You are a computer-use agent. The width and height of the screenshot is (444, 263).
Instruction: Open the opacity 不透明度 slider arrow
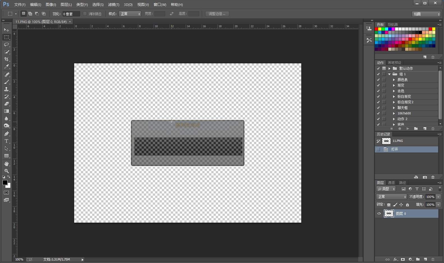(438, 197)
